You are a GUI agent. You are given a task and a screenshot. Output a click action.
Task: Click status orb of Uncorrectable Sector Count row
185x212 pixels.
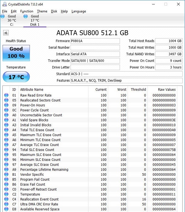click(6, 115)
